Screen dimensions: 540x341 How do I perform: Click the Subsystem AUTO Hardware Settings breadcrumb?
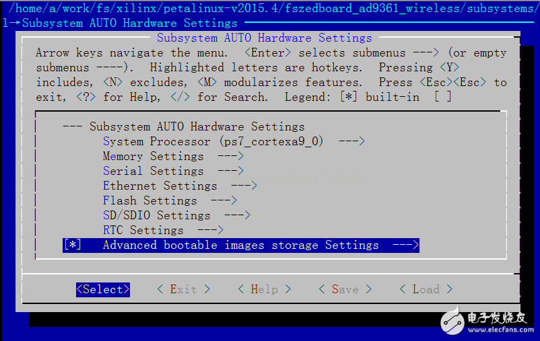120,23
